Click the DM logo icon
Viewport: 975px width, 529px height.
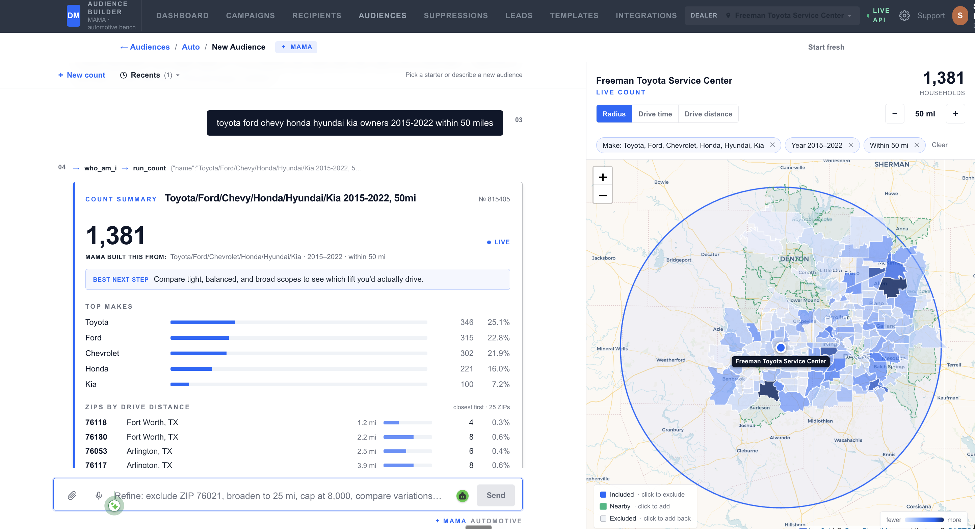pos(73,16)
